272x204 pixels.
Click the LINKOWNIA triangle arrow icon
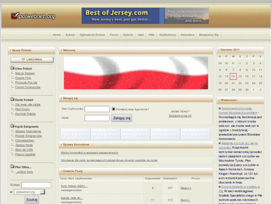[23, 60]
